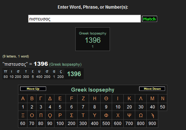Image resolution: width=186 pixels, height=130 pixels.
Task: Click the green 1396 total beside the breakdown
Action: tap(74, 74)
